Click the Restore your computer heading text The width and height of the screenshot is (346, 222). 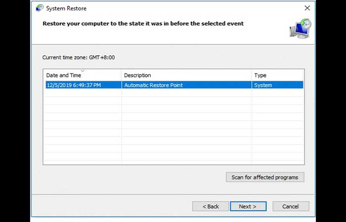[143, 24]
